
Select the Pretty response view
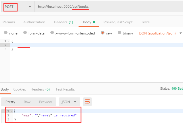[x=10, y=102]
